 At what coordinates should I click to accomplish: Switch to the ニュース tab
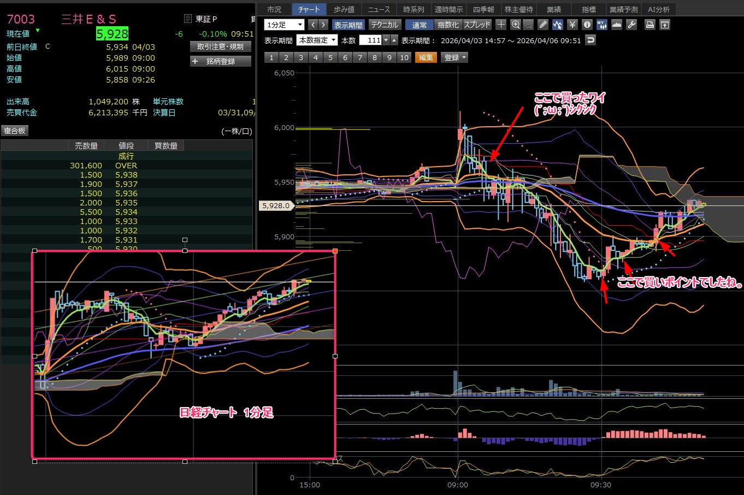click(379, 9)
